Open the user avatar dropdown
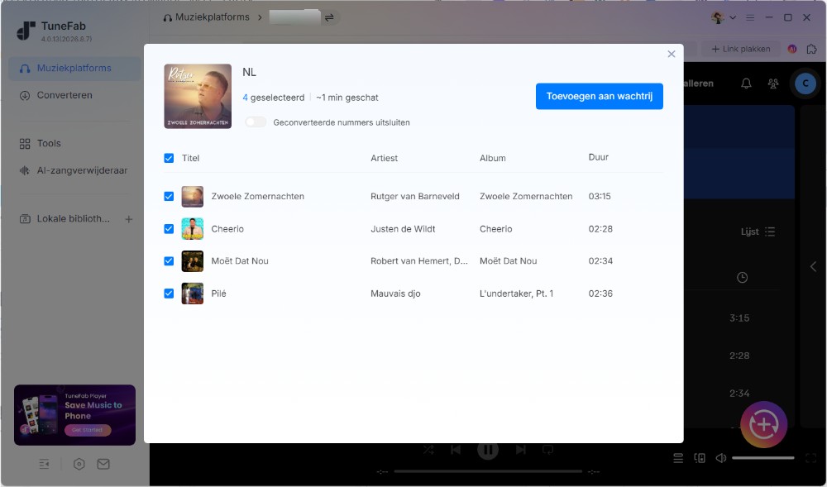Viewport: 827px width, 487px height. (x=723, y=17)
